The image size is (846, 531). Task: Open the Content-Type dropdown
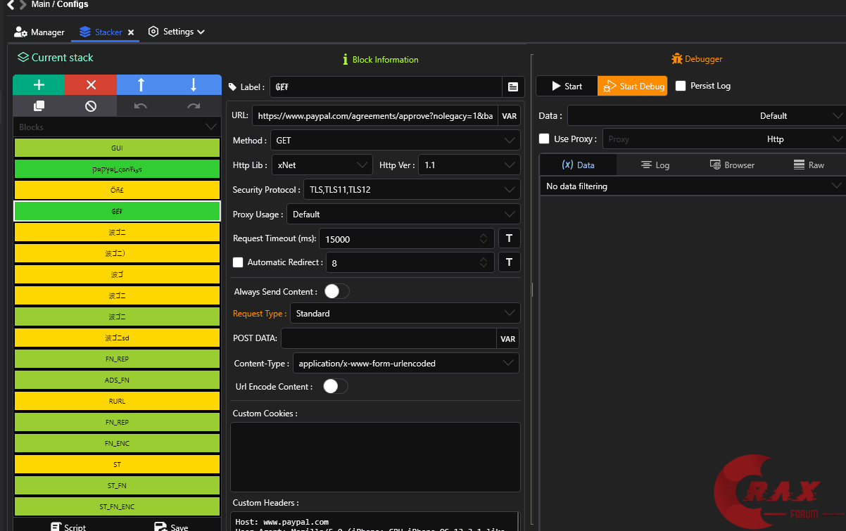[x=405, y=364]
